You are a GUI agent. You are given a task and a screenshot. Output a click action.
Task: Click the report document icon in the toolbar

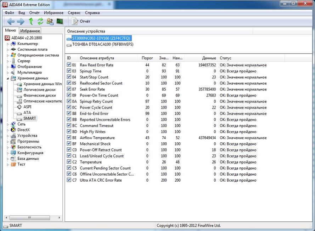coord(75,21)
